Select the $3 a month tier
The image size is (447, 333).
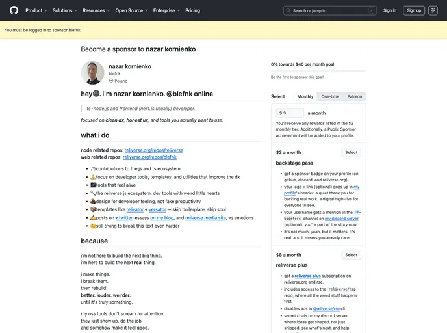[351, 152]
